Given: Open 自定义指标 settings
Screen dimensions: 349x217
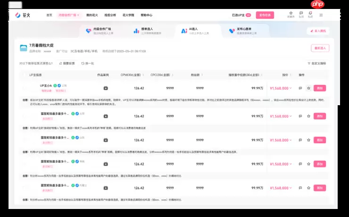Looking at the screenshot, I should tap(317, 63).
